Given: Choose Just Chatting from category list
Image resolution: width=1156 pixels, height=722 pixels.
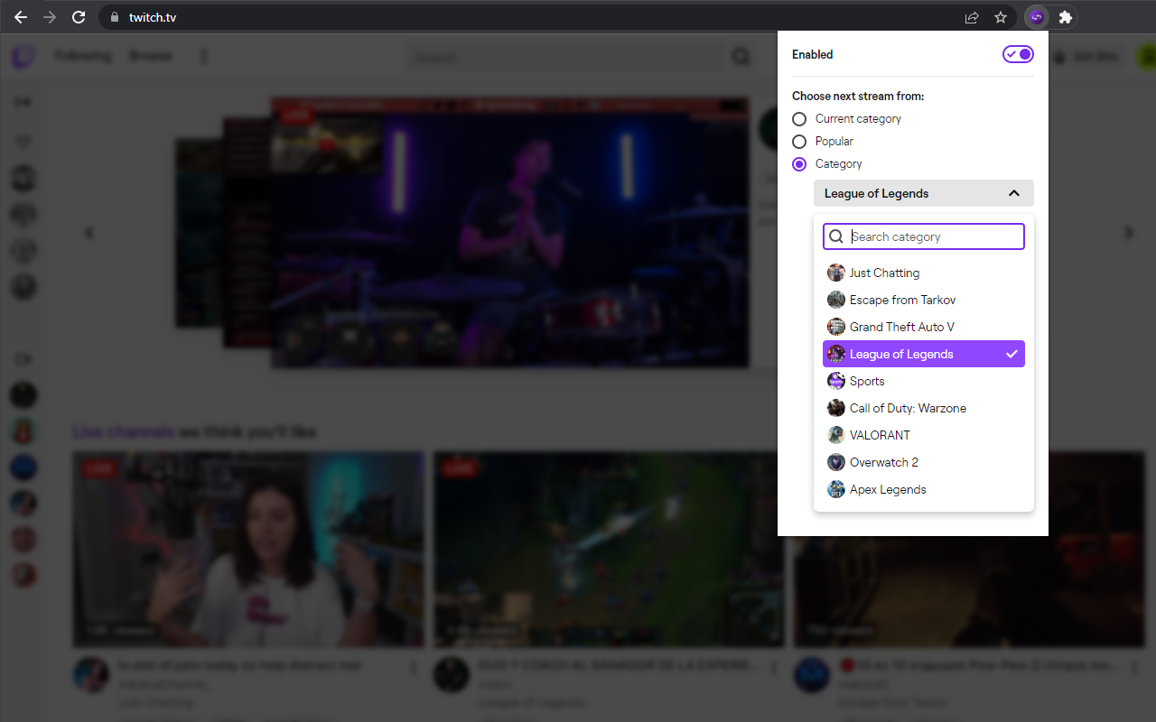Looking at the screenshot, I should 924,273.
